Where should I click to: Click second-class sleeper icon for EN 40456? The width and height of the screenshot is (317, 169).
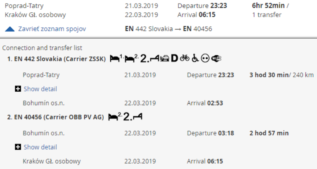click(x=115, y=117)
